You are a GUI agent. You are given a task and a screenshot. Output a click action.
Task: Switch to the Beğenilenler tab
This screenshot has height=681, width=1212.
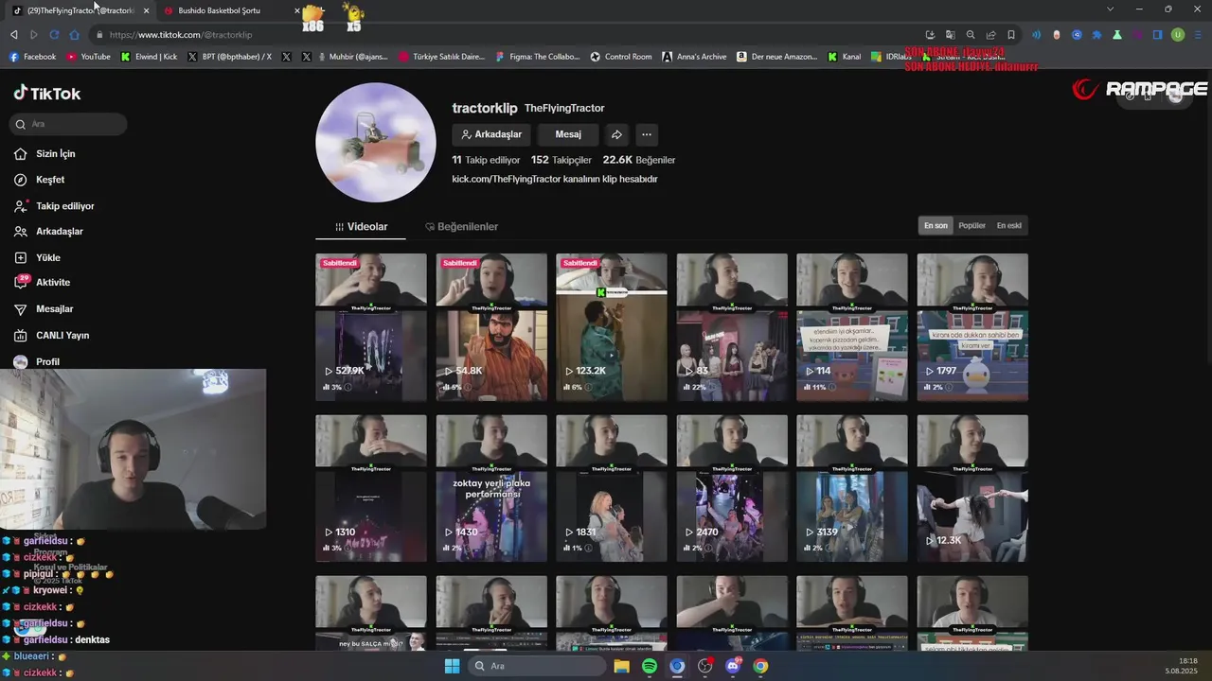pyautogui.click(x=461, y=227)
